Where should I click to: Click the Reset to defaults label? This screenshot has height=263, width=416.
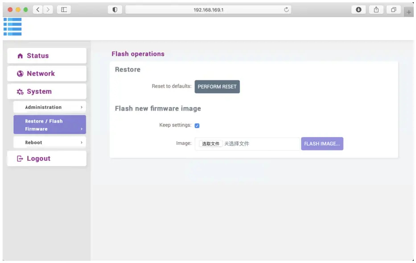coord(171,86)
